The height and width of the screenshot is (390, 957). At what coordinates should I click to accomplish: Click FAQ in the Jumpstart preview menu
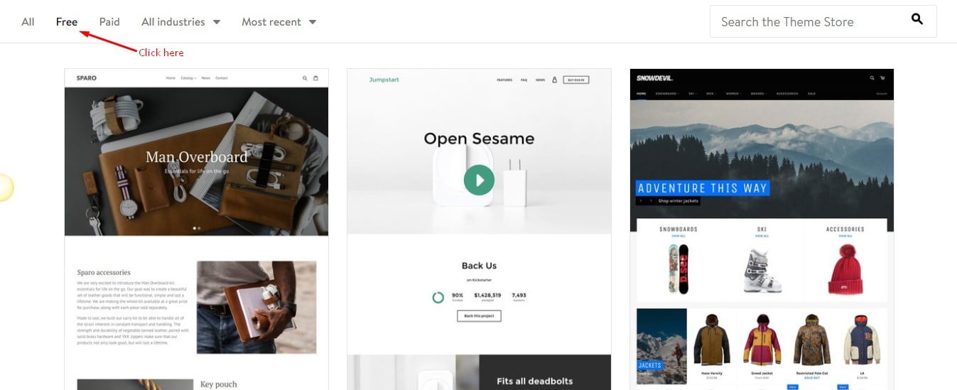click(524, 80)
